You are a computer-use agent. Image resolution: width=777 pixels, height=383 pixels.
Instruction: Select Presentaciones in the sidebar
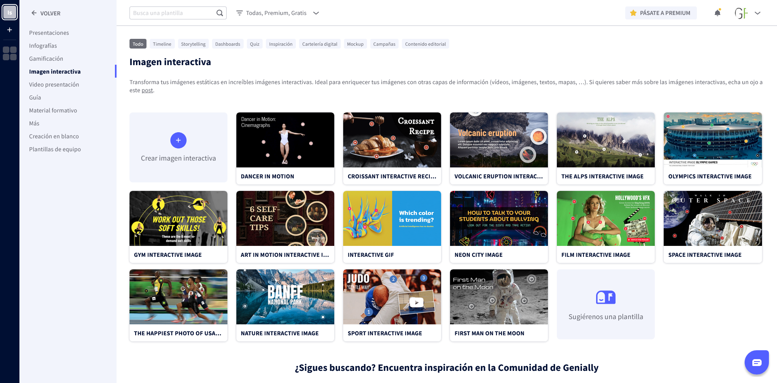click(x=49, y=32)
